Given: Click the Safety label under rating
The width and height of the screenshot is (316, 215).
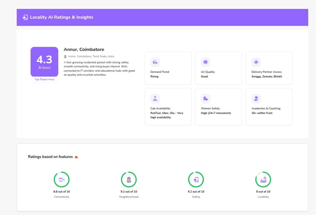Looking at the screenshot, I should click(196, 197).
